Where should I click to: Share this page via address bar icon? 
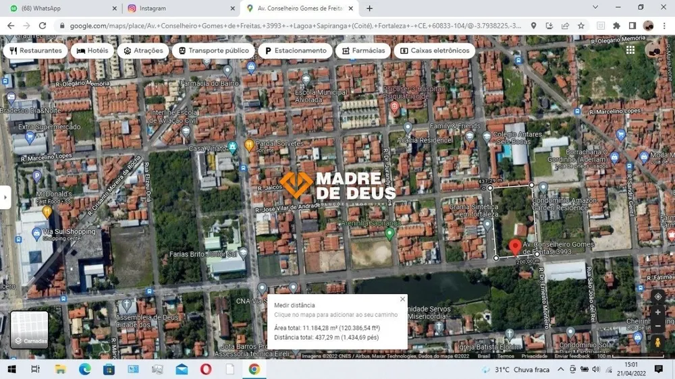[565, 26]
